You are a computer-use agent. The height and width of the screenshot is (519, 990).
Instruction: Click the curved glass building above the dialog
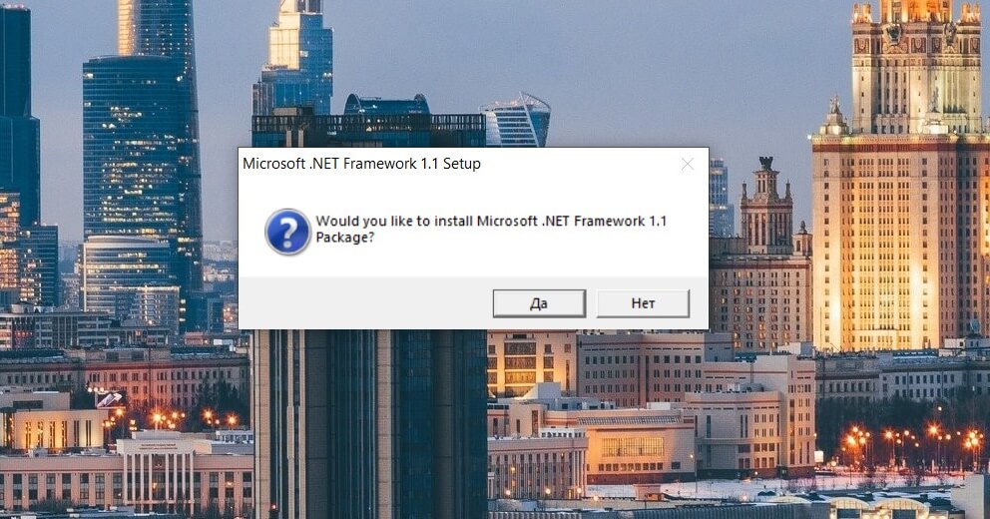(x=517, y=120)
